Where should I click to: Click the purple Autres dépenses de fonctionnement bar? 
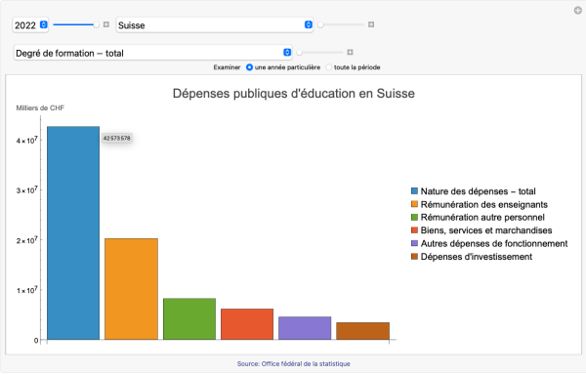point(305,328)
